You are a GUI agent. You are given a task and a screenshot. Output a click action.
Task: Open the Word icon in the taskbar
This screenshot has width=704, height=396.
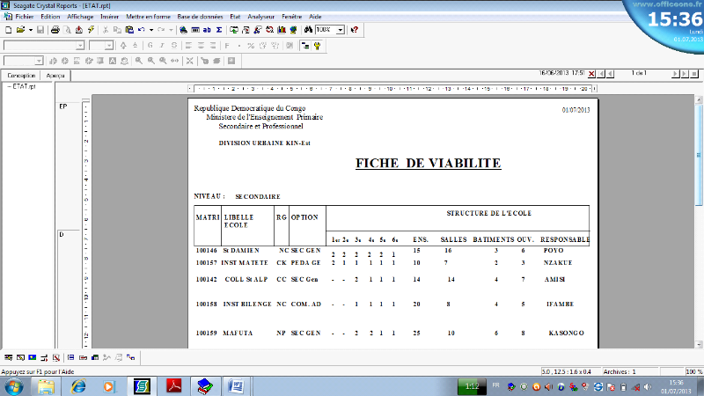236,385
